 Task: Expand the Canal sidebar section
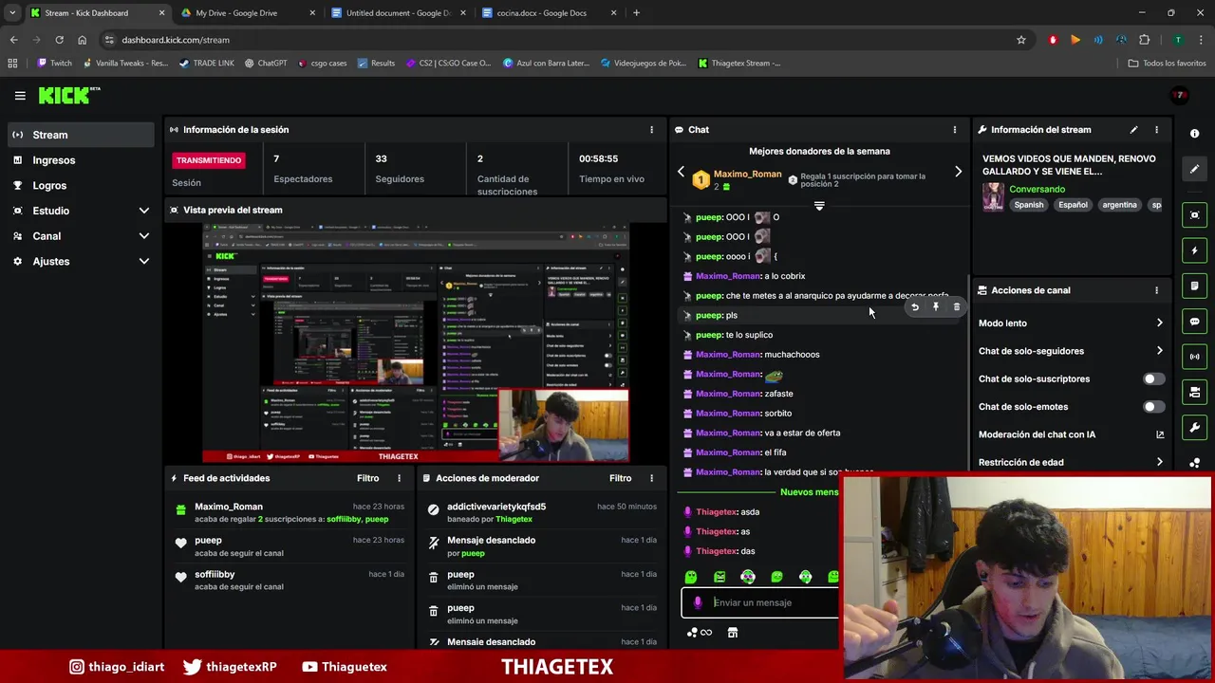tap(81, 236)
